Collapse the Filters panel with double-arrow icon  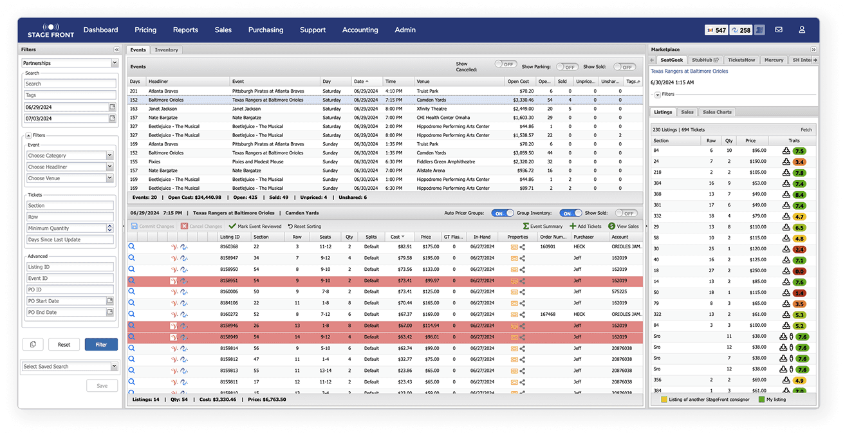[116, 50]
